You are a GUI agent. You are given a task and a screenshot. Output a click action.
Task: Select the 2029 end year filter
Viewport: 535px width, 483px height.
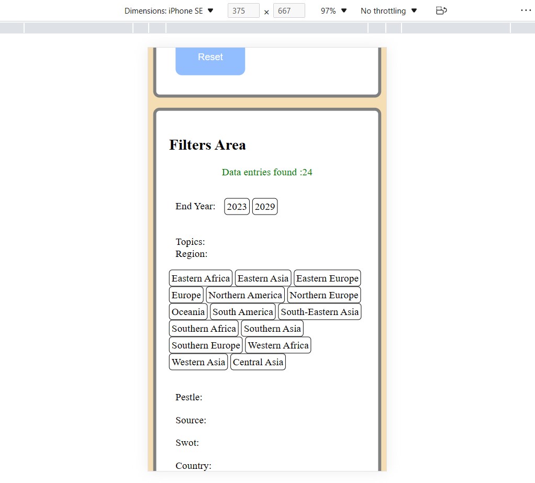pyautogui.click(x=265, y=206)
